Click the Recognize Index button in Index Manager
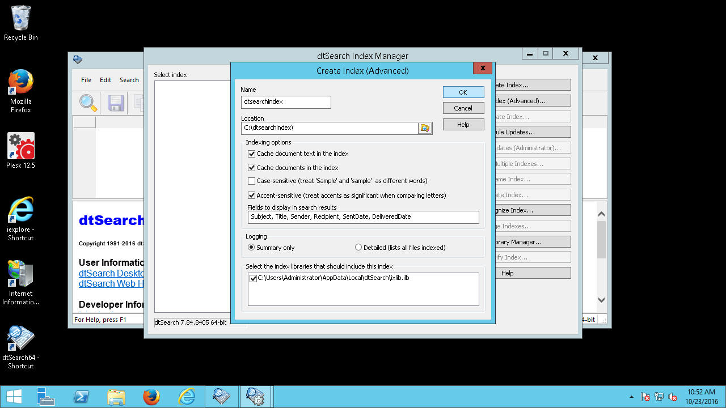The image size is (726, 408). point(533,210)
